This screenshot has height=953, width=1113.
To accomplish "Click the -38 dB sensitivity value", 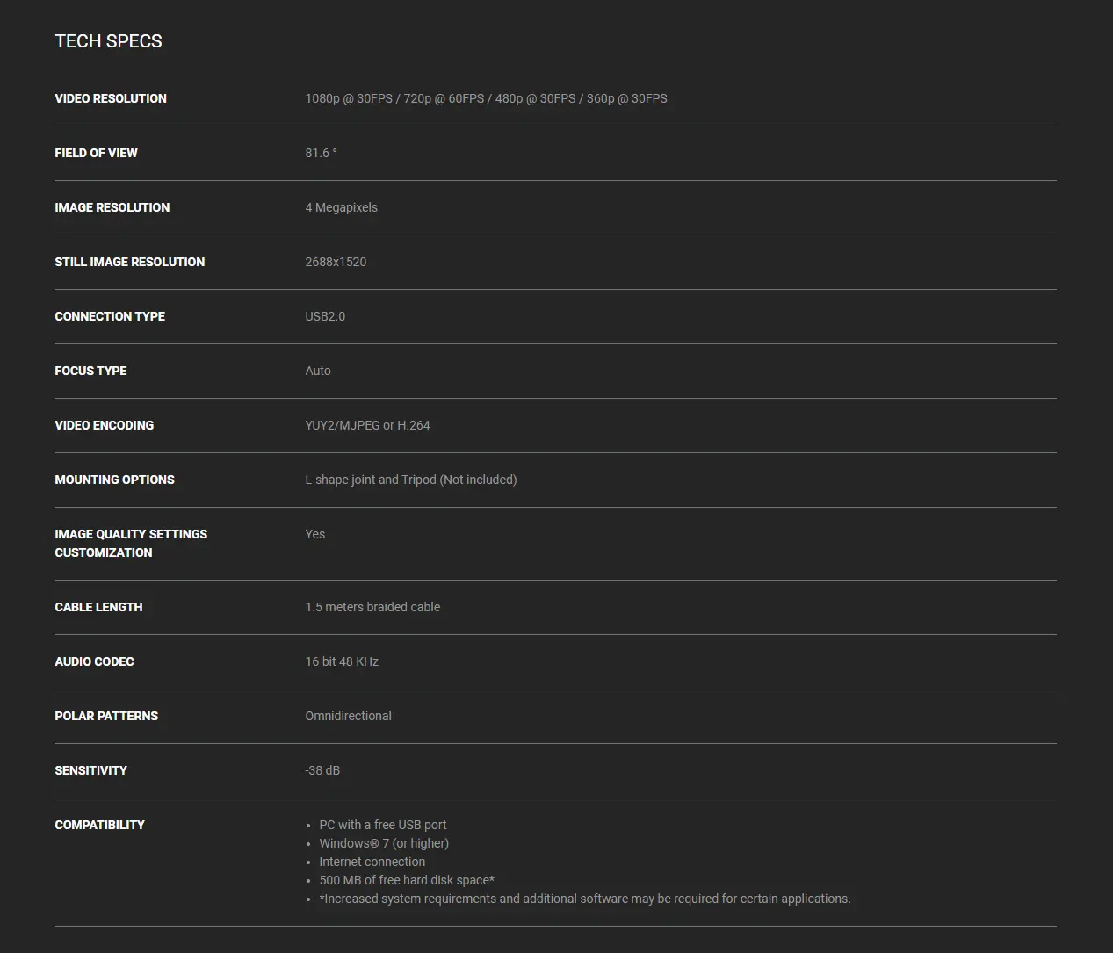I will 322,770.
